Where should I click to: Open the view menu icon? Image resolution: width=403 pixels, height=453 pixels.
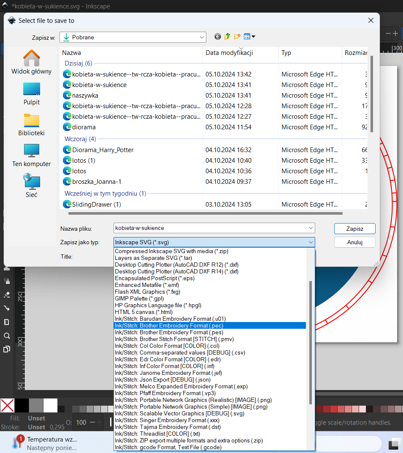click(249, 37)
